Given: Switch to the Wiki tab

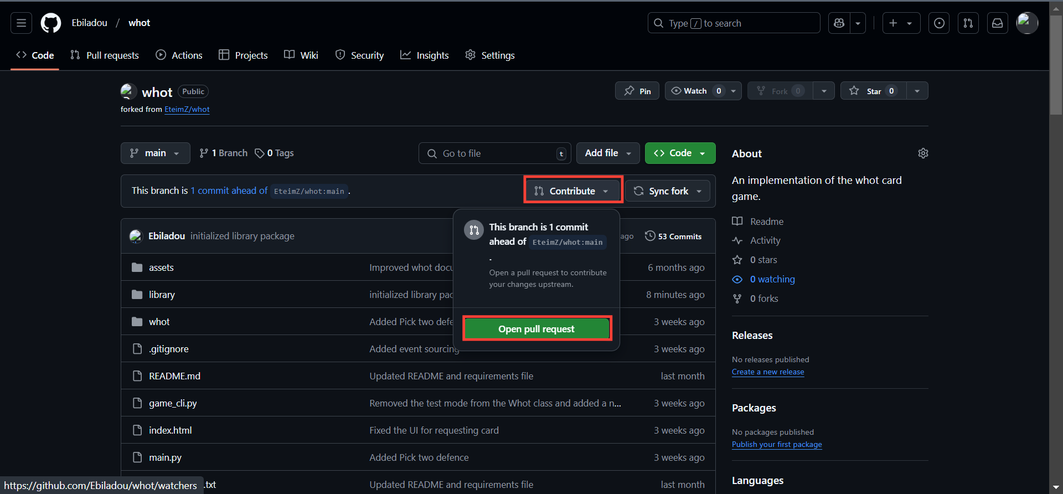Looking at the screenshot, I should tap(301, 55).
